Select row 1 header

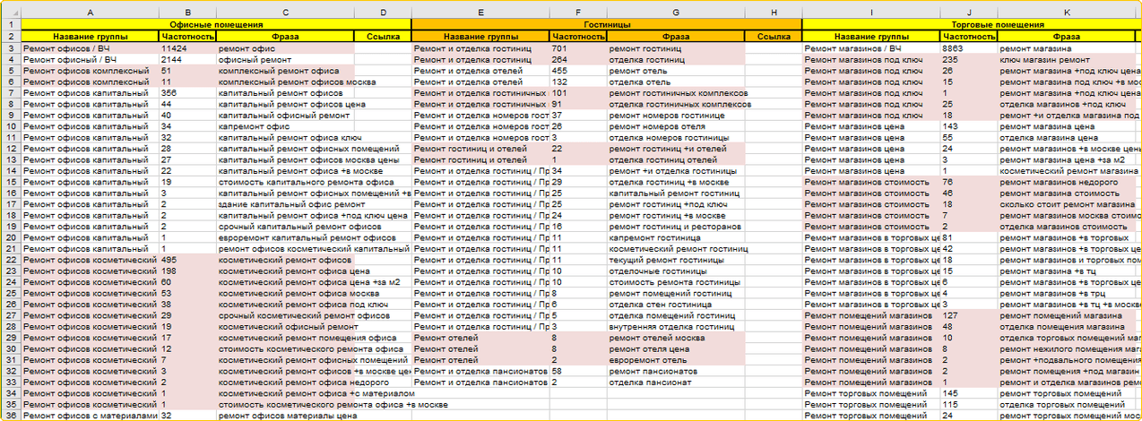10,25
